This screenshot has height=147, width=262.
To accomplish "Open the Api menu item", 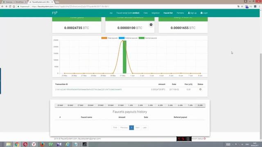I will [111, 13].
